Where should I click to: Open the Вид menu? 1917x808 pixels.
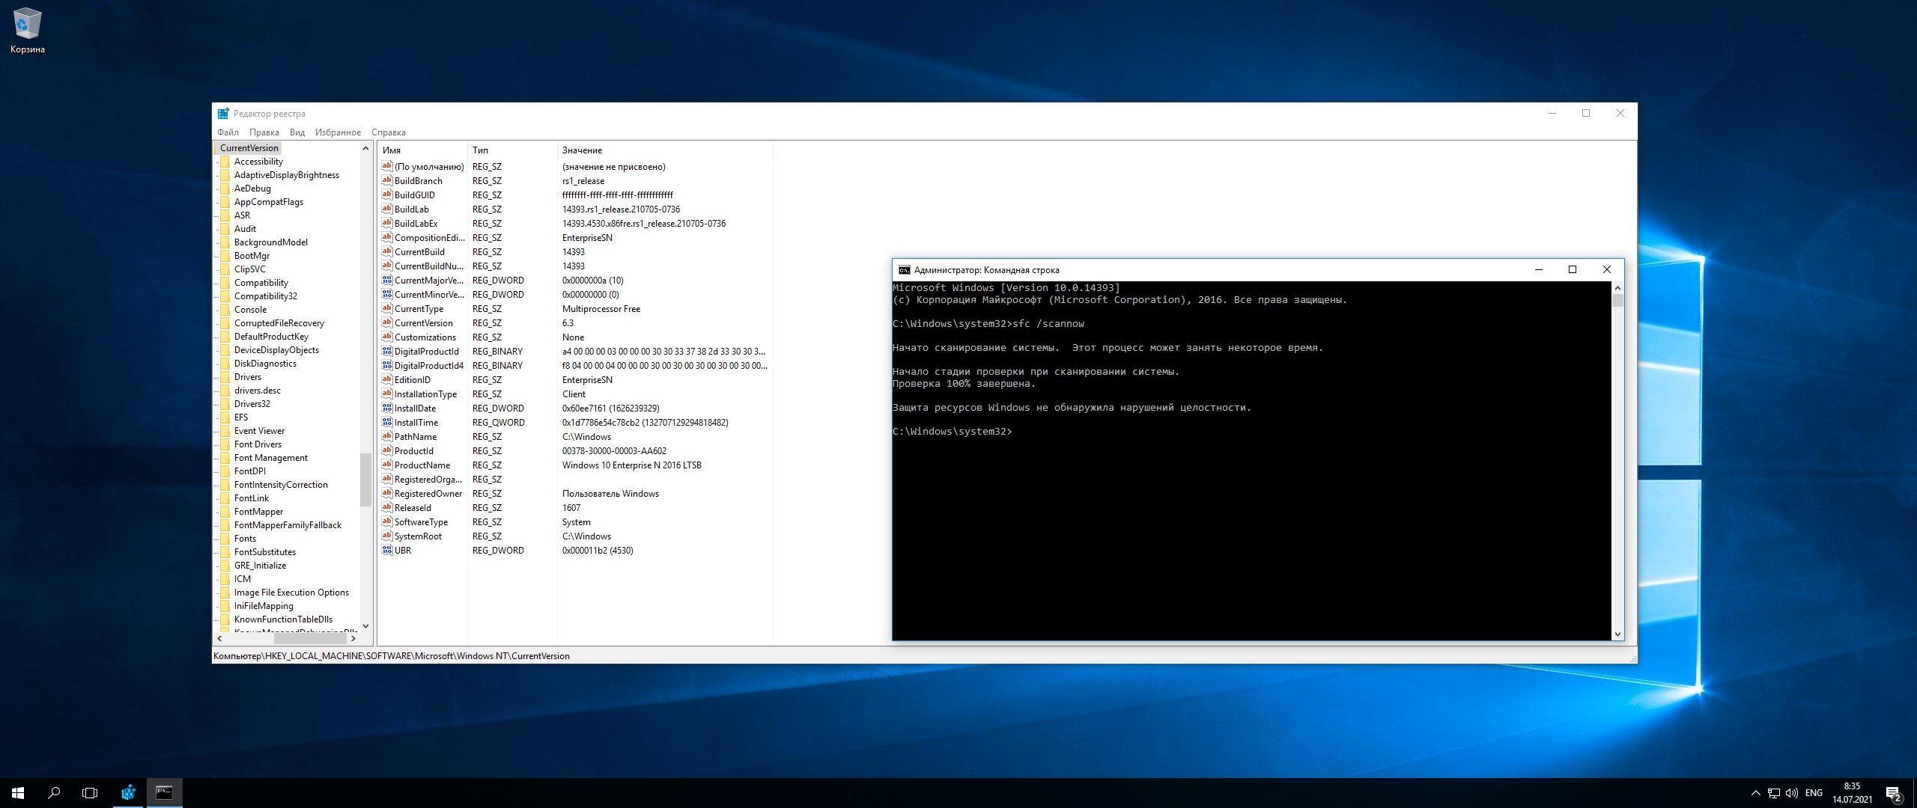click(297, 132)
